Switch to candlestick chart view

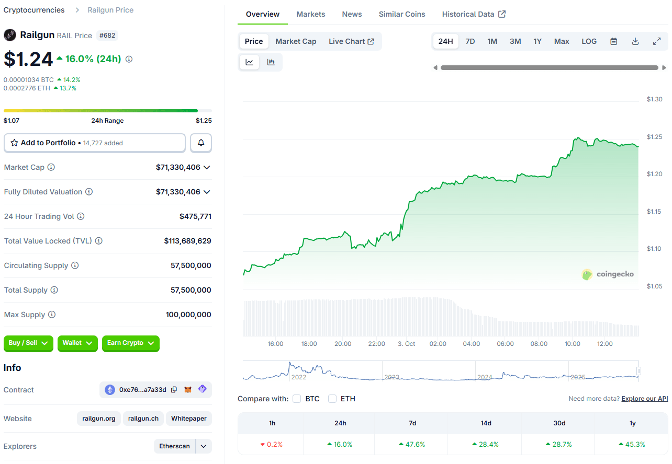271,62
